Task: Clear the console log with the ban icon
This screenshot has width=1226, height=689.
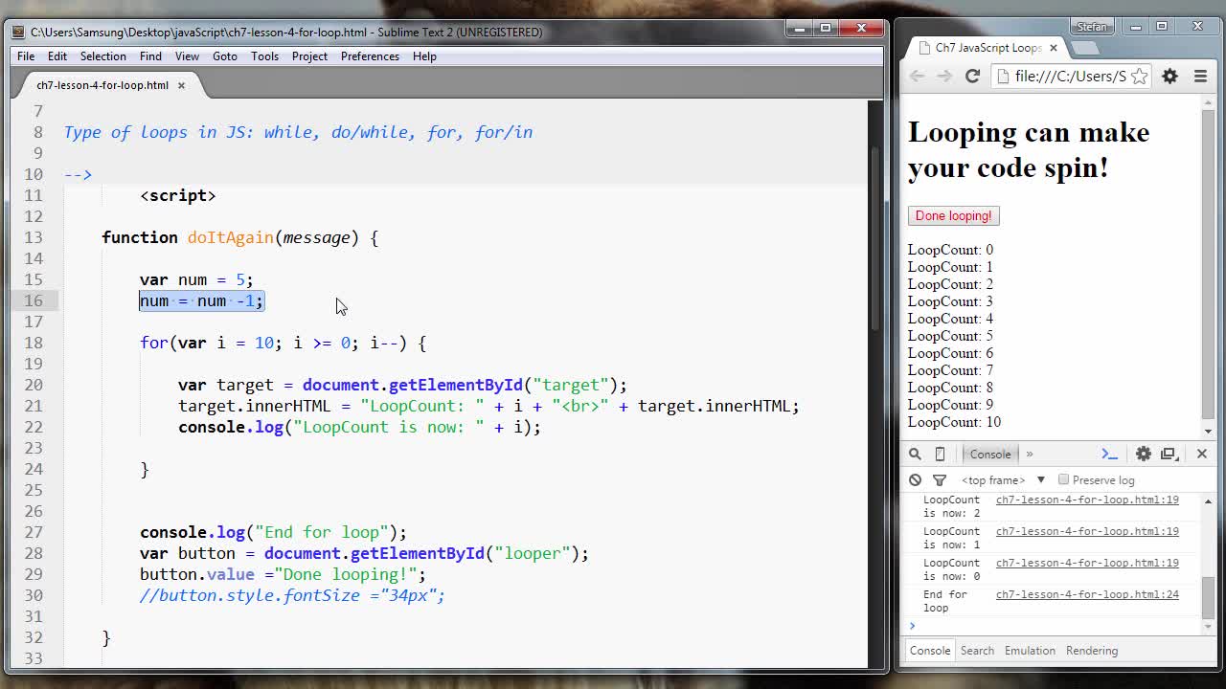Action: [915, 479]
